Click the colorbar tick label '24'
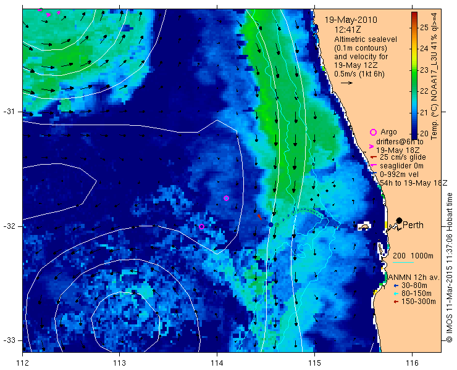This screenshot has width=457, height=370. click(424, 49)
